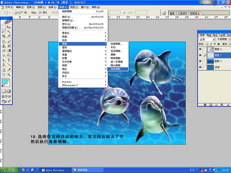
Task: Click the adjustment layer icon in Layers panel
Action: 222,105
